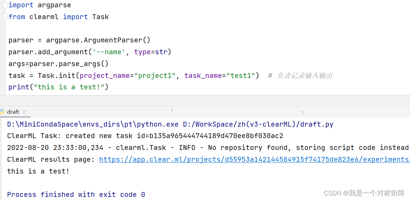The image size is (410, 200).
Task: Click the 'No repository found' INFO log line
Action: (x=208, y=147)
